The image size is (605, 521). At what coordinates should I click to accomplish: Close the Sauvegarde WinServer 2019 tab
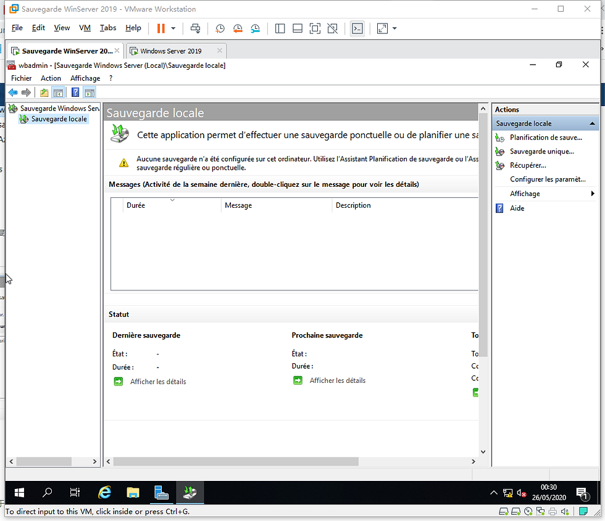(117, 51)
